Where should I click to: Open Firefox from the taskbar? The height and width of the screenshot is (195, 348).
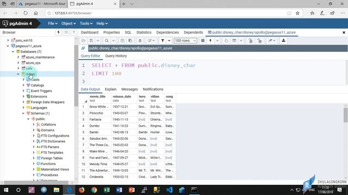(x=82, y=190)
